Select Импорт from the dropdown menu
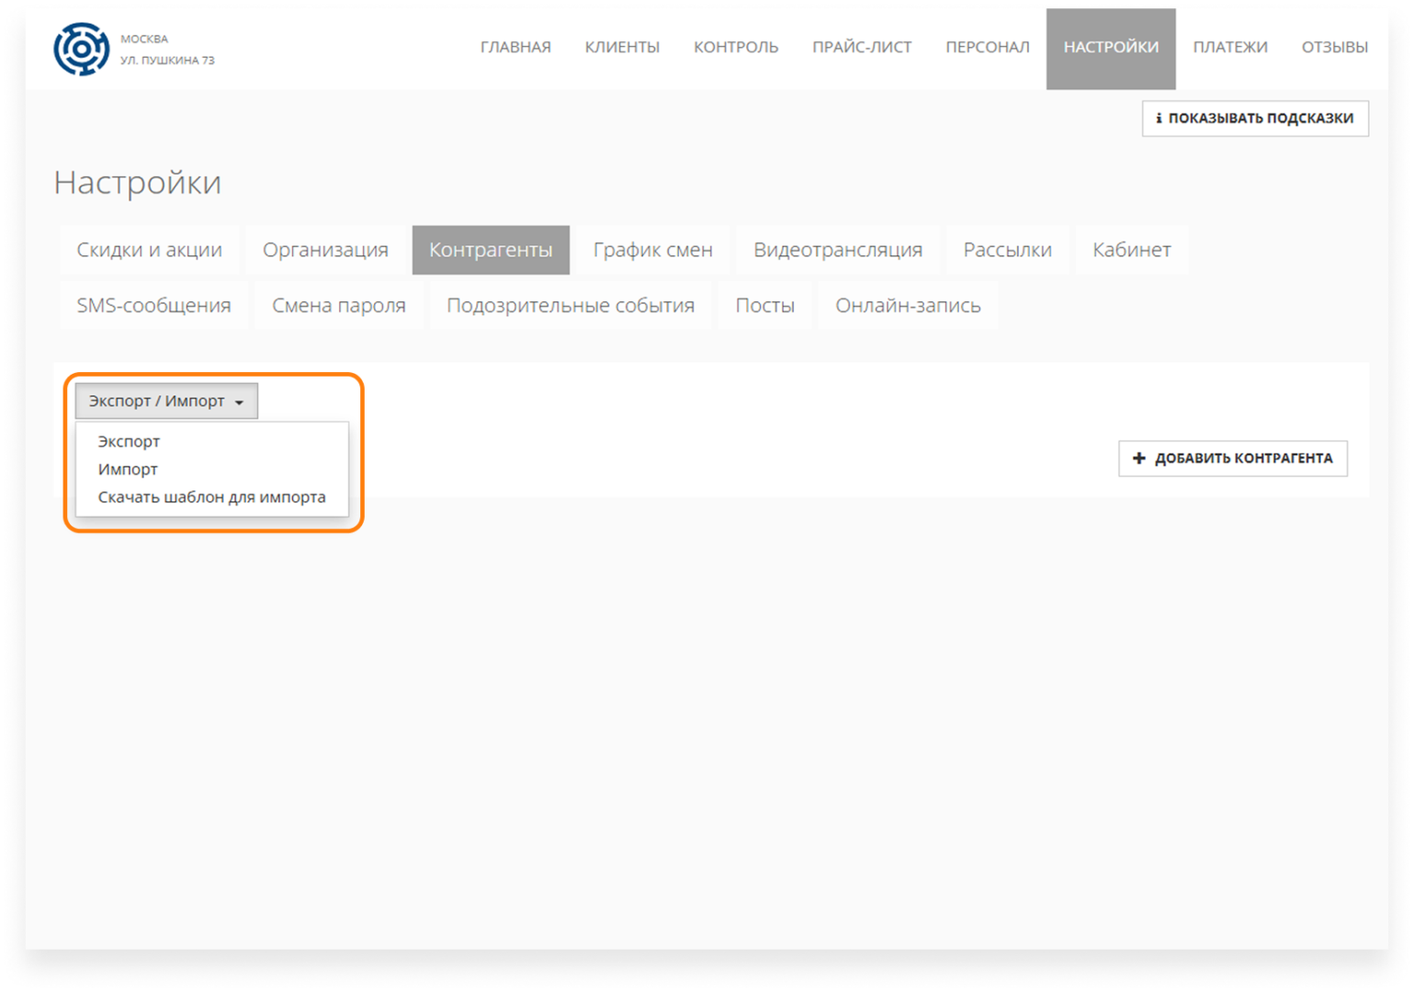Image resolution: width=1414 pixels, height=992 pixels. (x=128, y=469)
